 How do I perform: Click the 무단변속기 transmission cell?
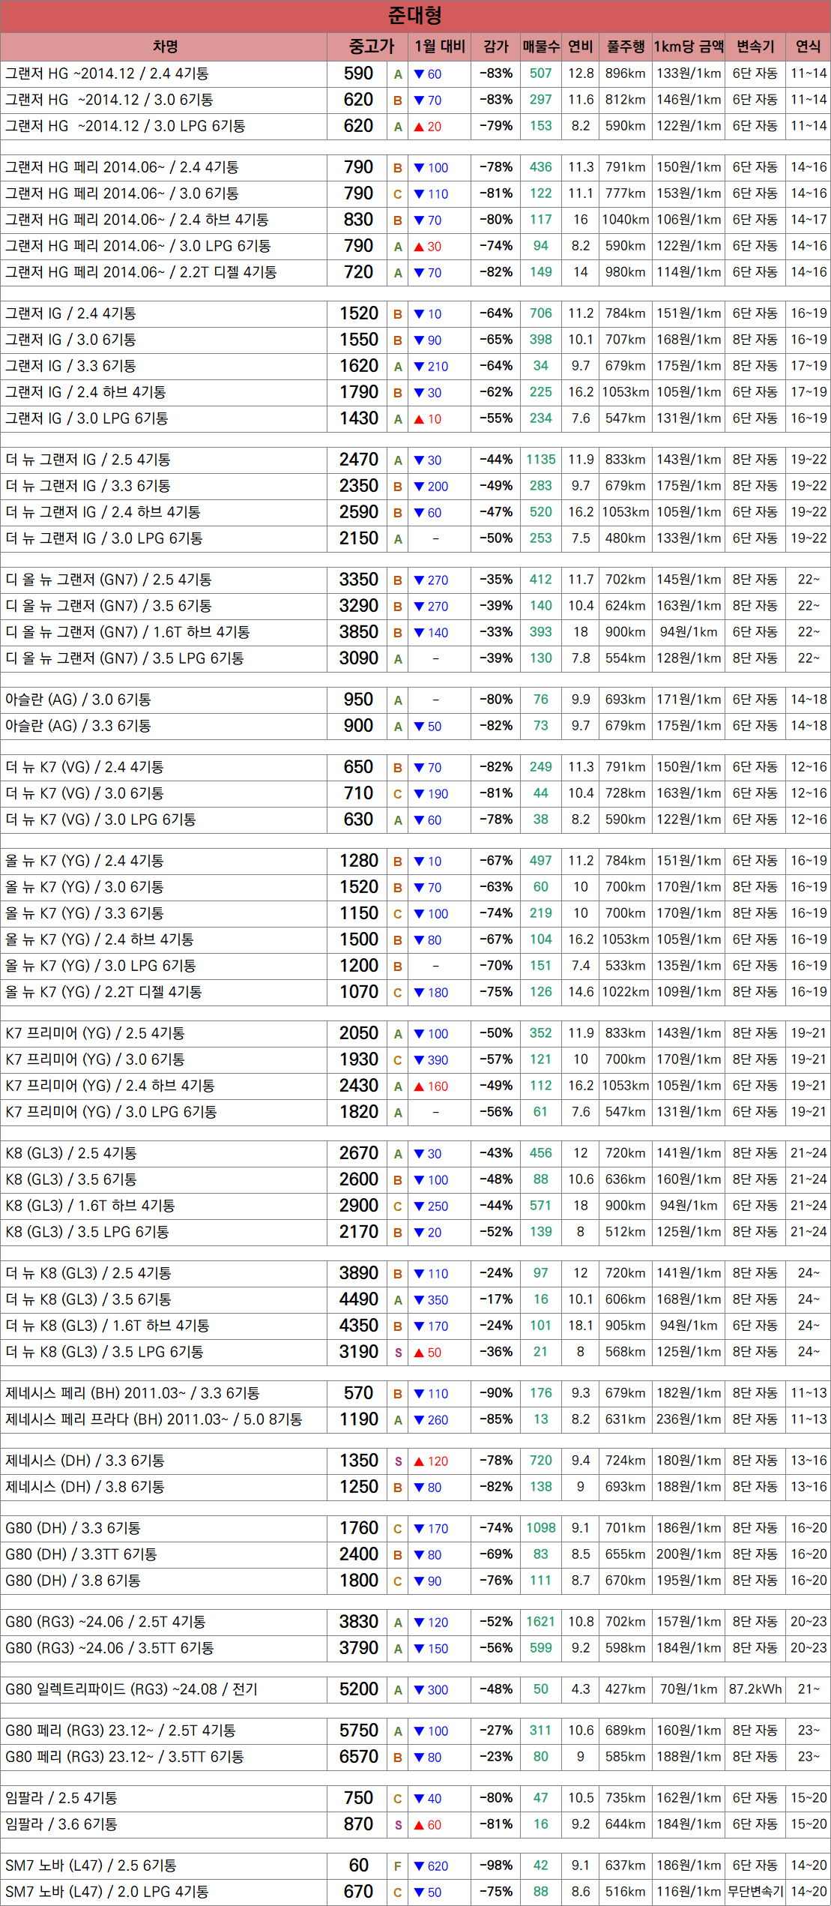pyautogui.click(x=755, y=1892)
